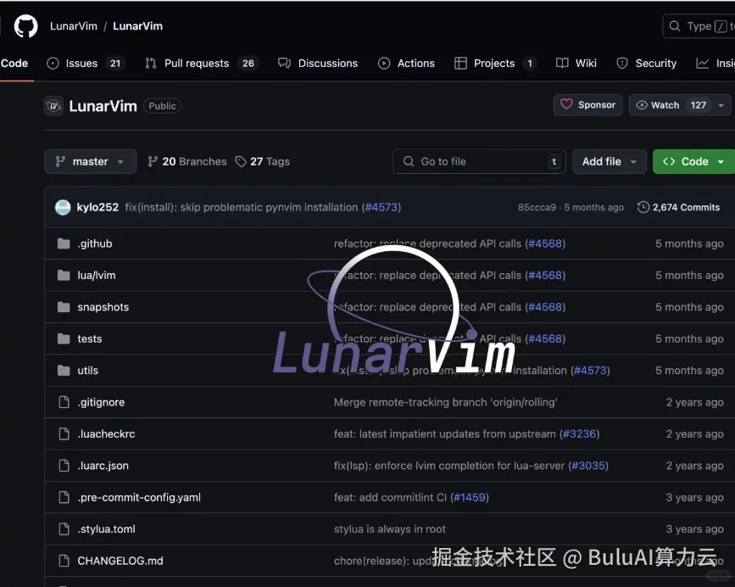Open the master branch dropdown

click(91, 162)
